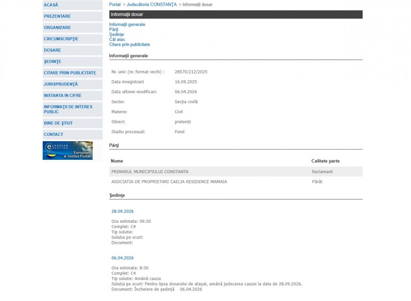
Task: Jump to the Părți anchor link
Action: (113, 30)
